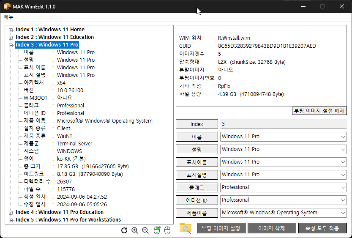The width and height of the screenshot is (352, 238).
Task: Click the green right-click mouse icon
Action: (x=157, y=230)
